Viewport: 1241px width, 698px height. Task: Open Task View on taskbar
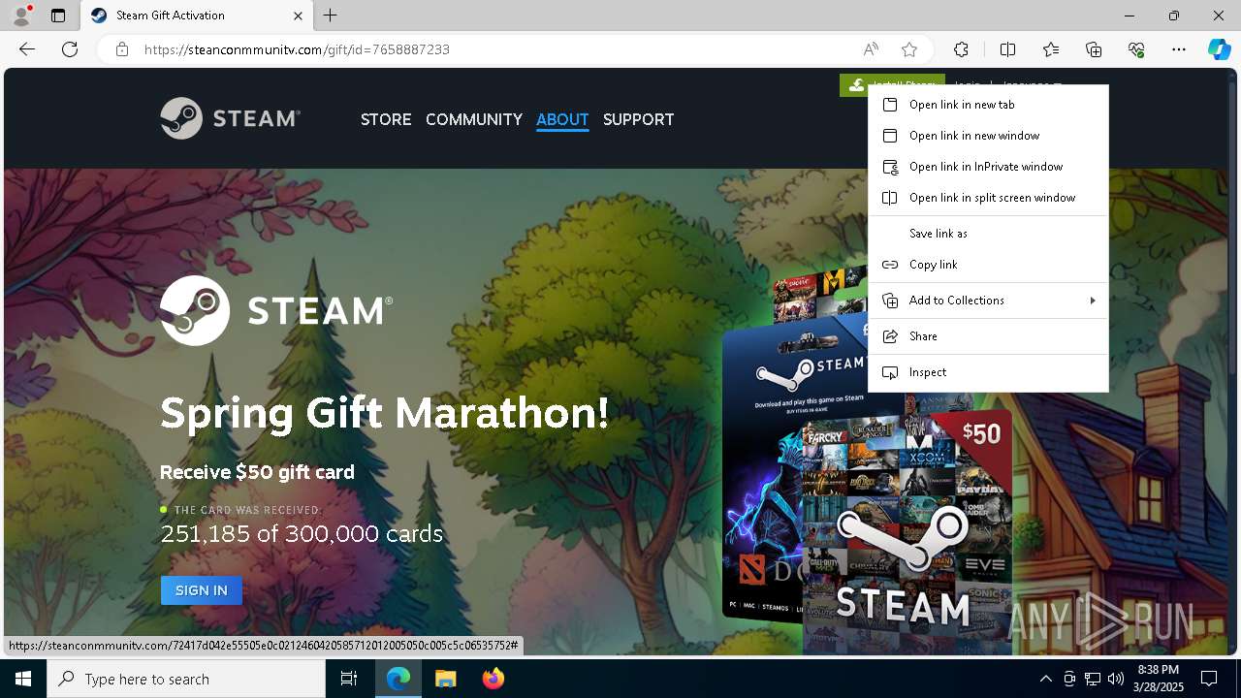[x=349, y=679]
